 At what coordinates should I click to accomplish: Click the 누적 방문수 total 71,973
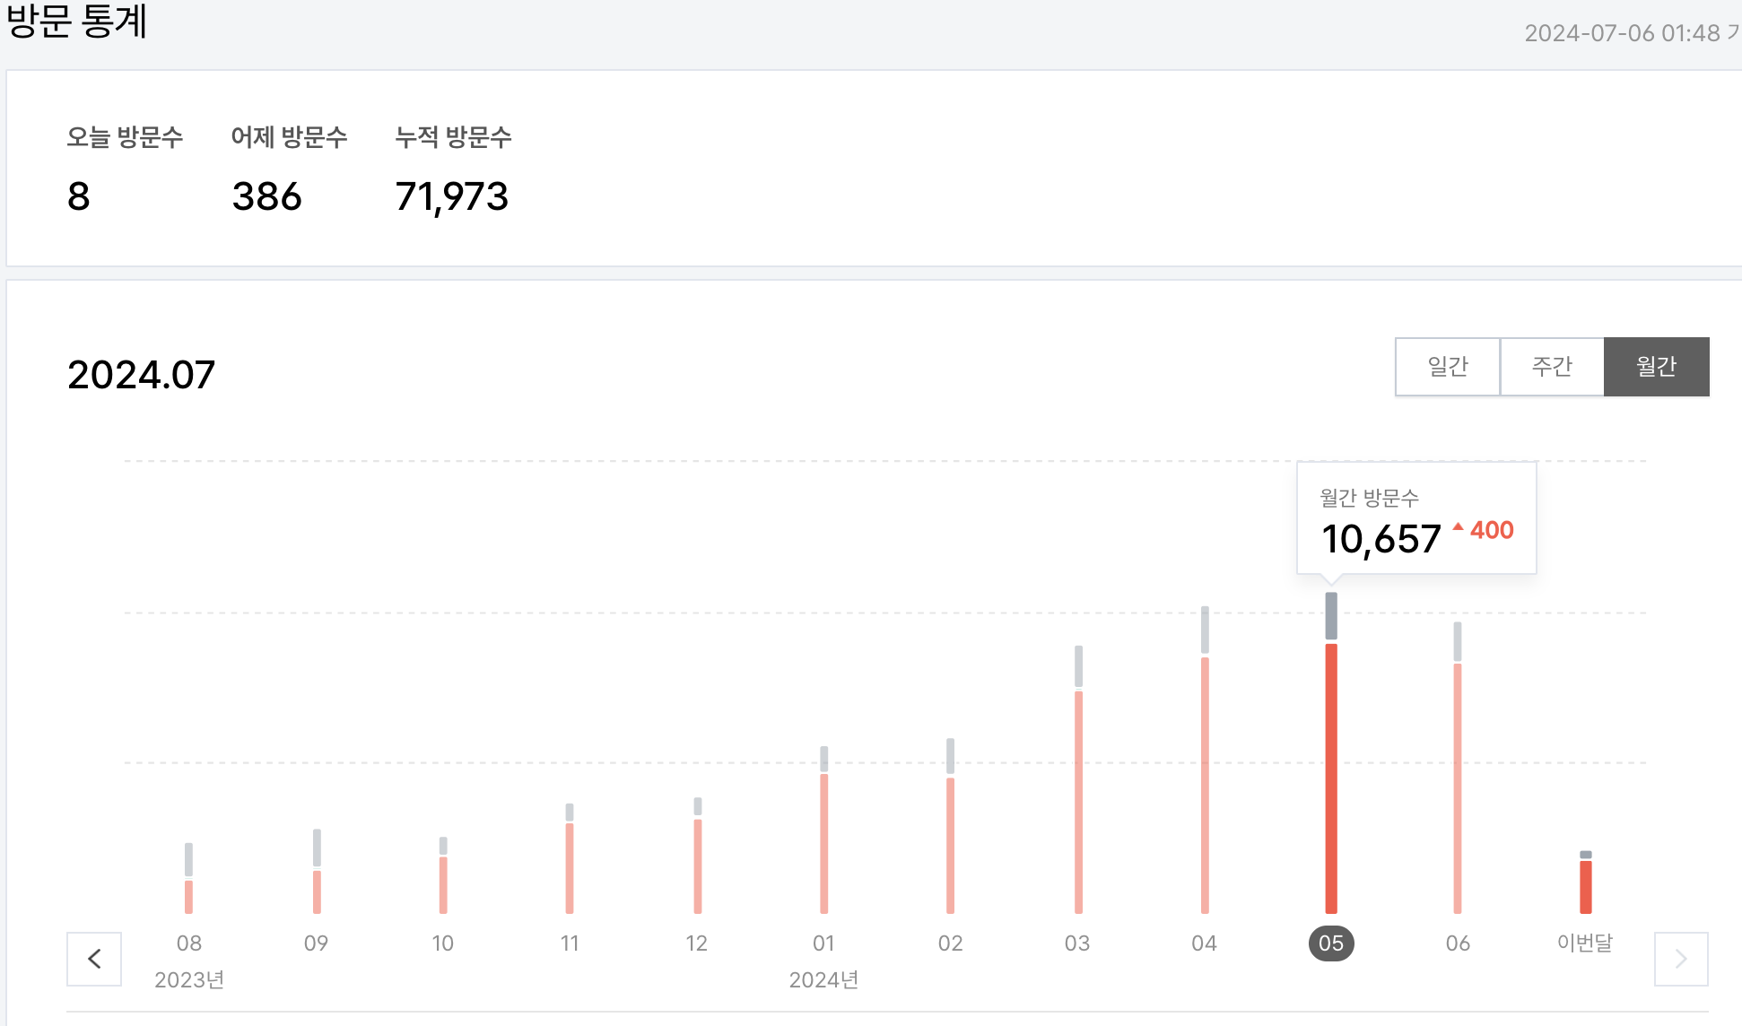point(452,196)
